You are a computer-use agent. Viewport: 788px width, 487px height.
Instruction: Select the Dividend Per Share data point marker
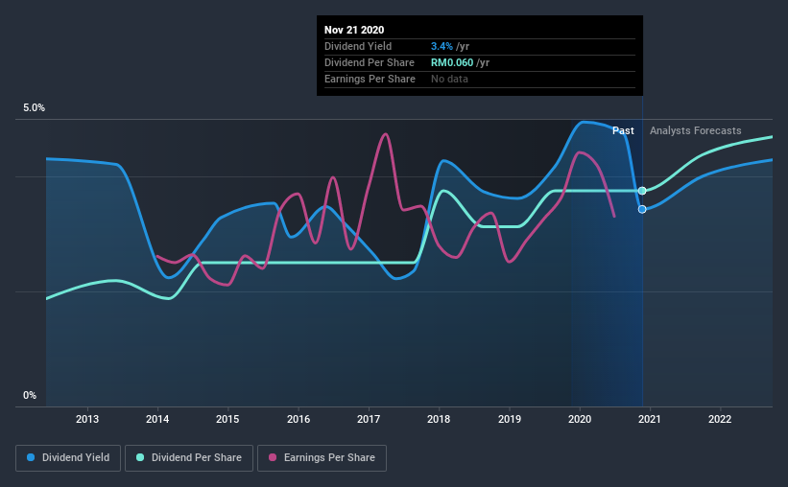(x=642, y=191)
